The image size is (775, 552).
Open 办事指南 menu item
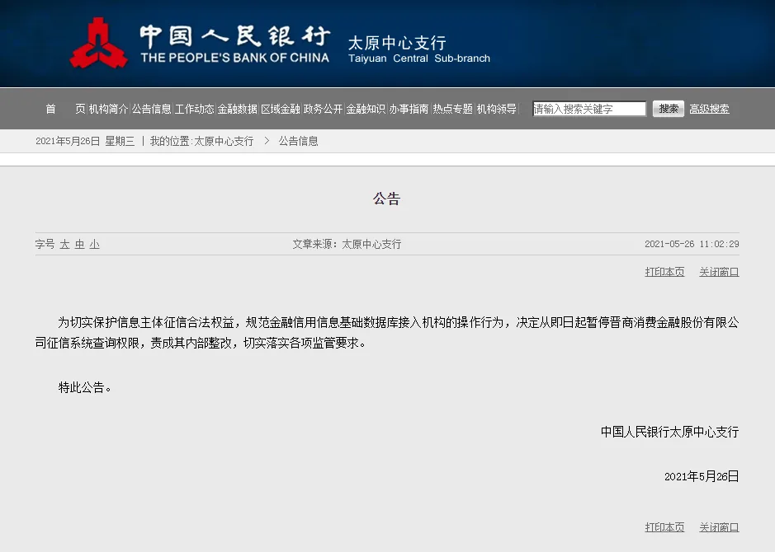(x=409, y=109)
